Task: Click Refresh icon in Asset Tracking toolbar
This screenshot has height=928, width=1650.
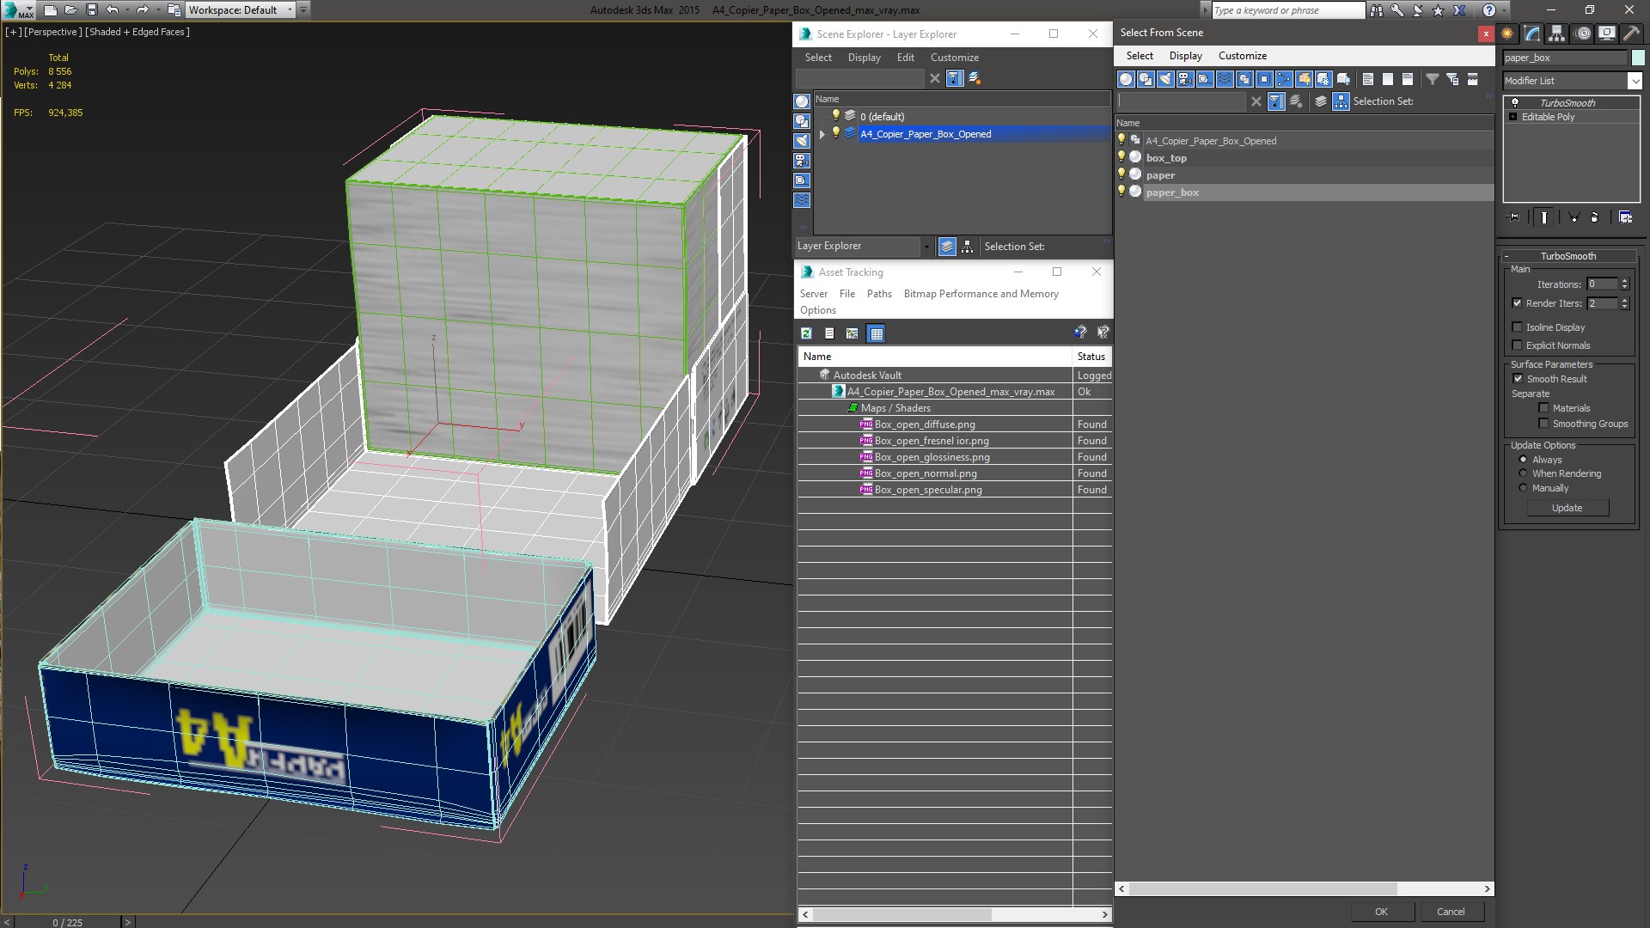Action: point(806,333)
